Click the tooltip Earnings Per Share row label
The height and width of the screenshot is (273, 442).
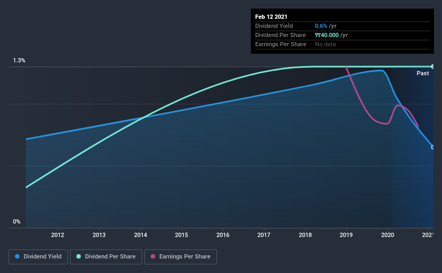click(281, 44)
